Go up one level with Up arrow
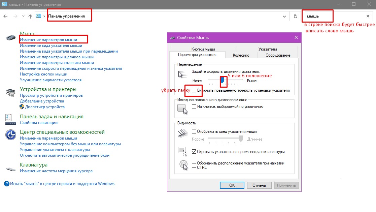This screenshot has height=212, width=376. (x=30, y=16)
